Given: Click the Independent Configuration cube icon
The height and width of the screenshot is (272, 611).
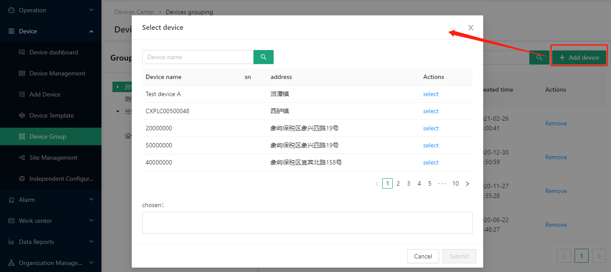Looking at the screenshot, I should coord(22,179).
